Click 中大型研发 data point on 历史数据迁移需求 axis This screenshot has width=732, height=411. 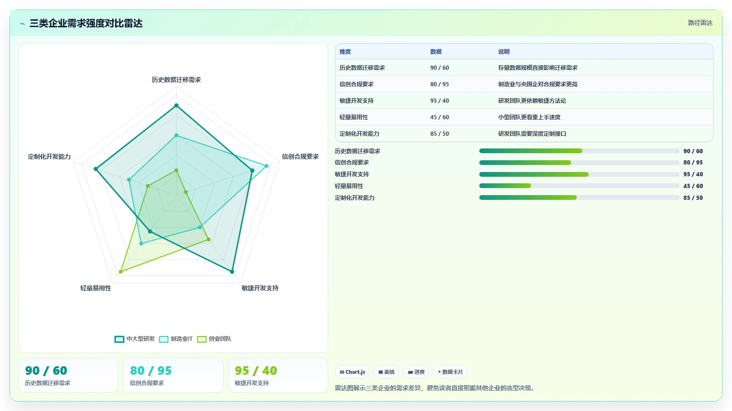pyautogui.click(x=176, y=106)
